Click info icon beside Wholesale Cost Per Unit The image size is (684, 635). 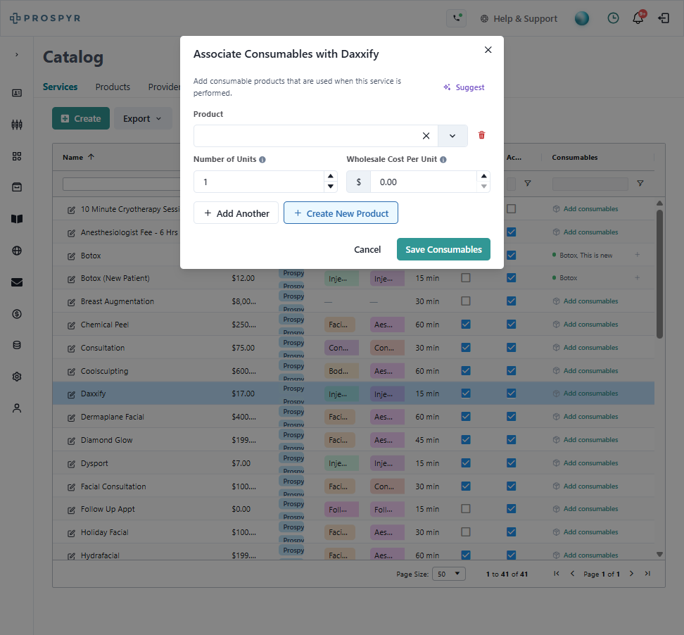(x=443, y=160)
